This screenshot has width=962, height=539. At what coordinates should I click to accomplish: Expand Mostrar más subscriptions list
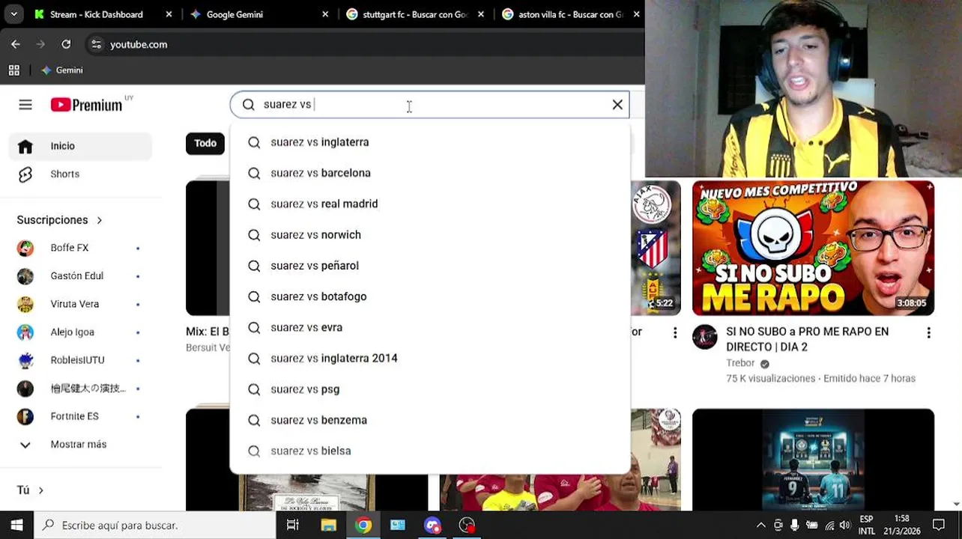pos(80,444)
